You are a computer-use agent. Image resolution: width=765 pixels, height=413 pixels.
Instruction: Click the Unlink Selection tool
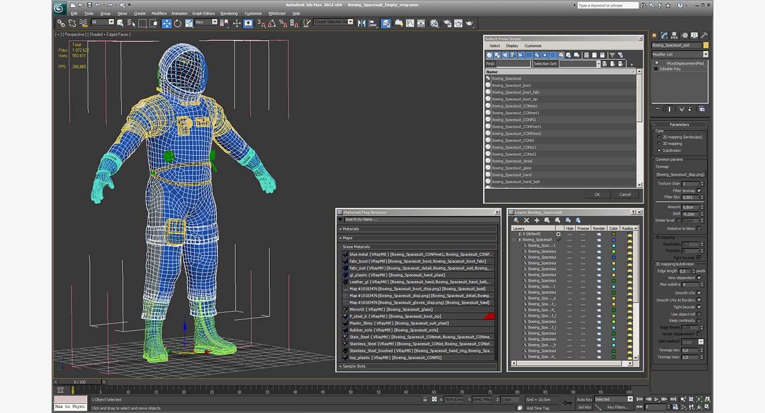(72, 23)
